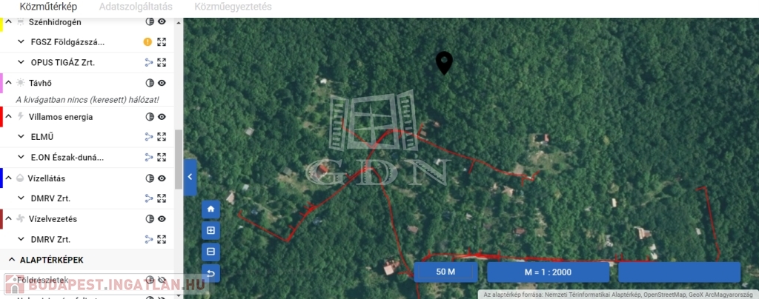Zoom to extent of OPUS TIGÁZ Zrt.
759x299 pixels.
[x=162, y=62]
